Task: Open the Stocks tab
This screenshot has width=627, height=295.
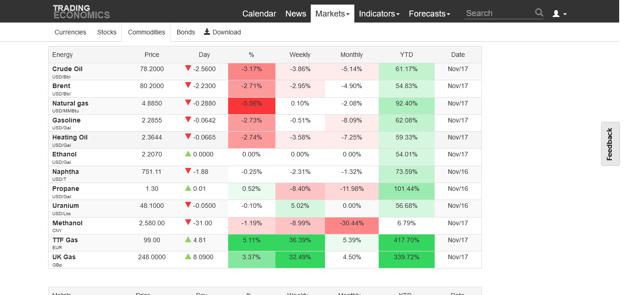Action: click(x=107, y=32)
